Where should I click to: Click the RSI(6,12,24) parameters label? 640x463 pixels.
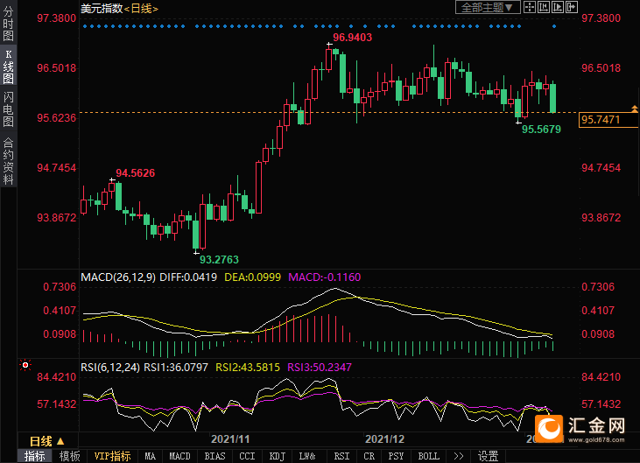110,368
